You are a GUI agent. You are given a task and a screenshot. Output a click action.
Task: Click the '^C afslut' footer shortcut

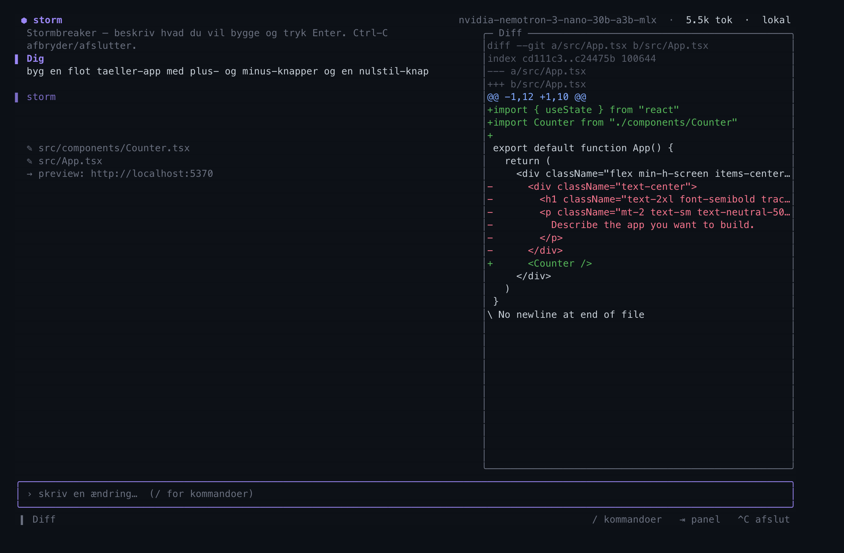pyautogui.click(x=764, y=519)
